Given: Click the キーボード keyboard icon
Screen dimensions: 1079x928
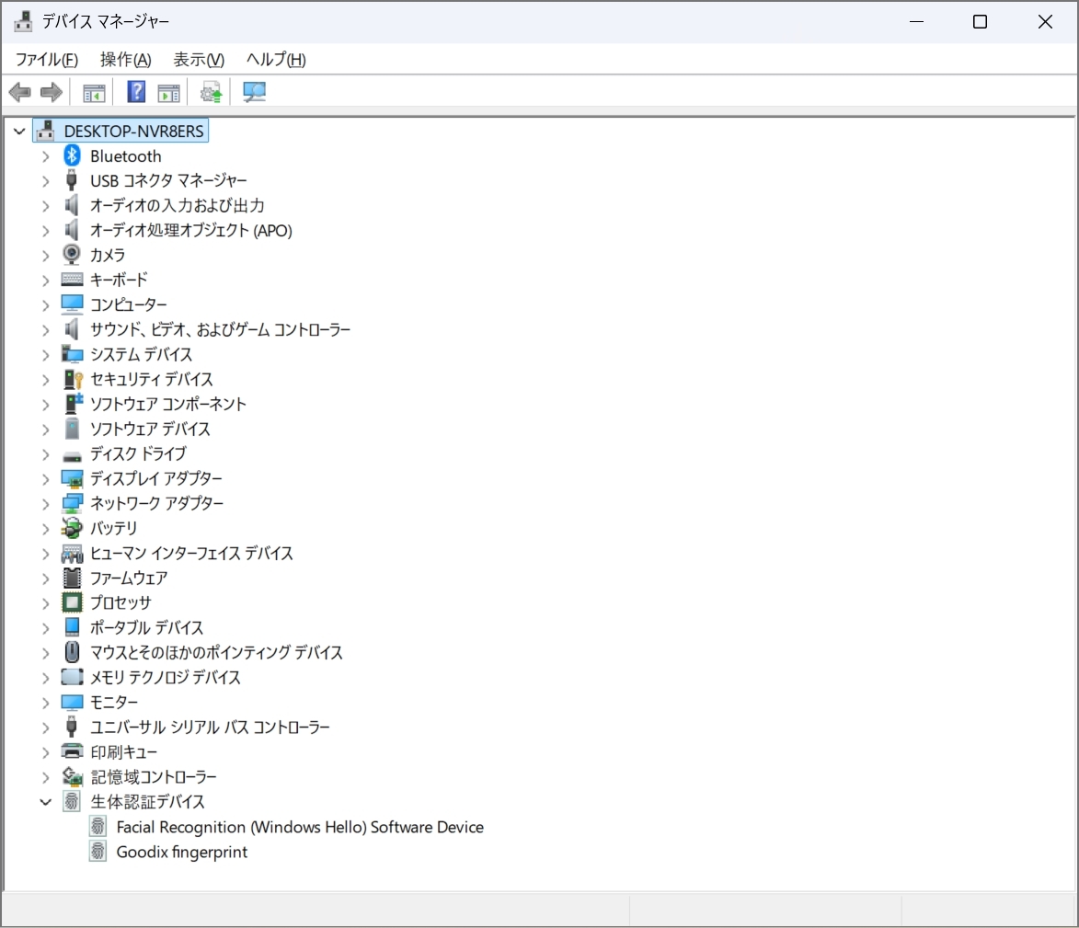Looking at the screenshot, I should pyautogui.click(x=72, y=280).
